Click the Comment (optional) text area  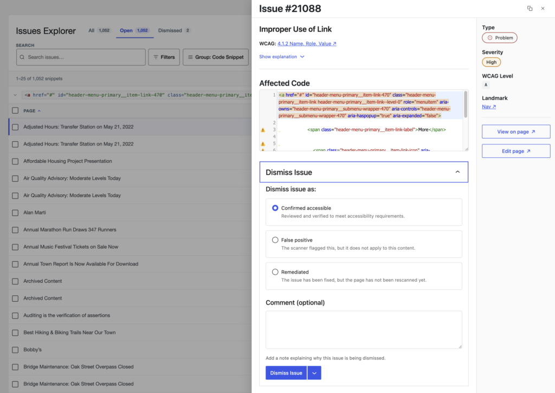point(364,330)
